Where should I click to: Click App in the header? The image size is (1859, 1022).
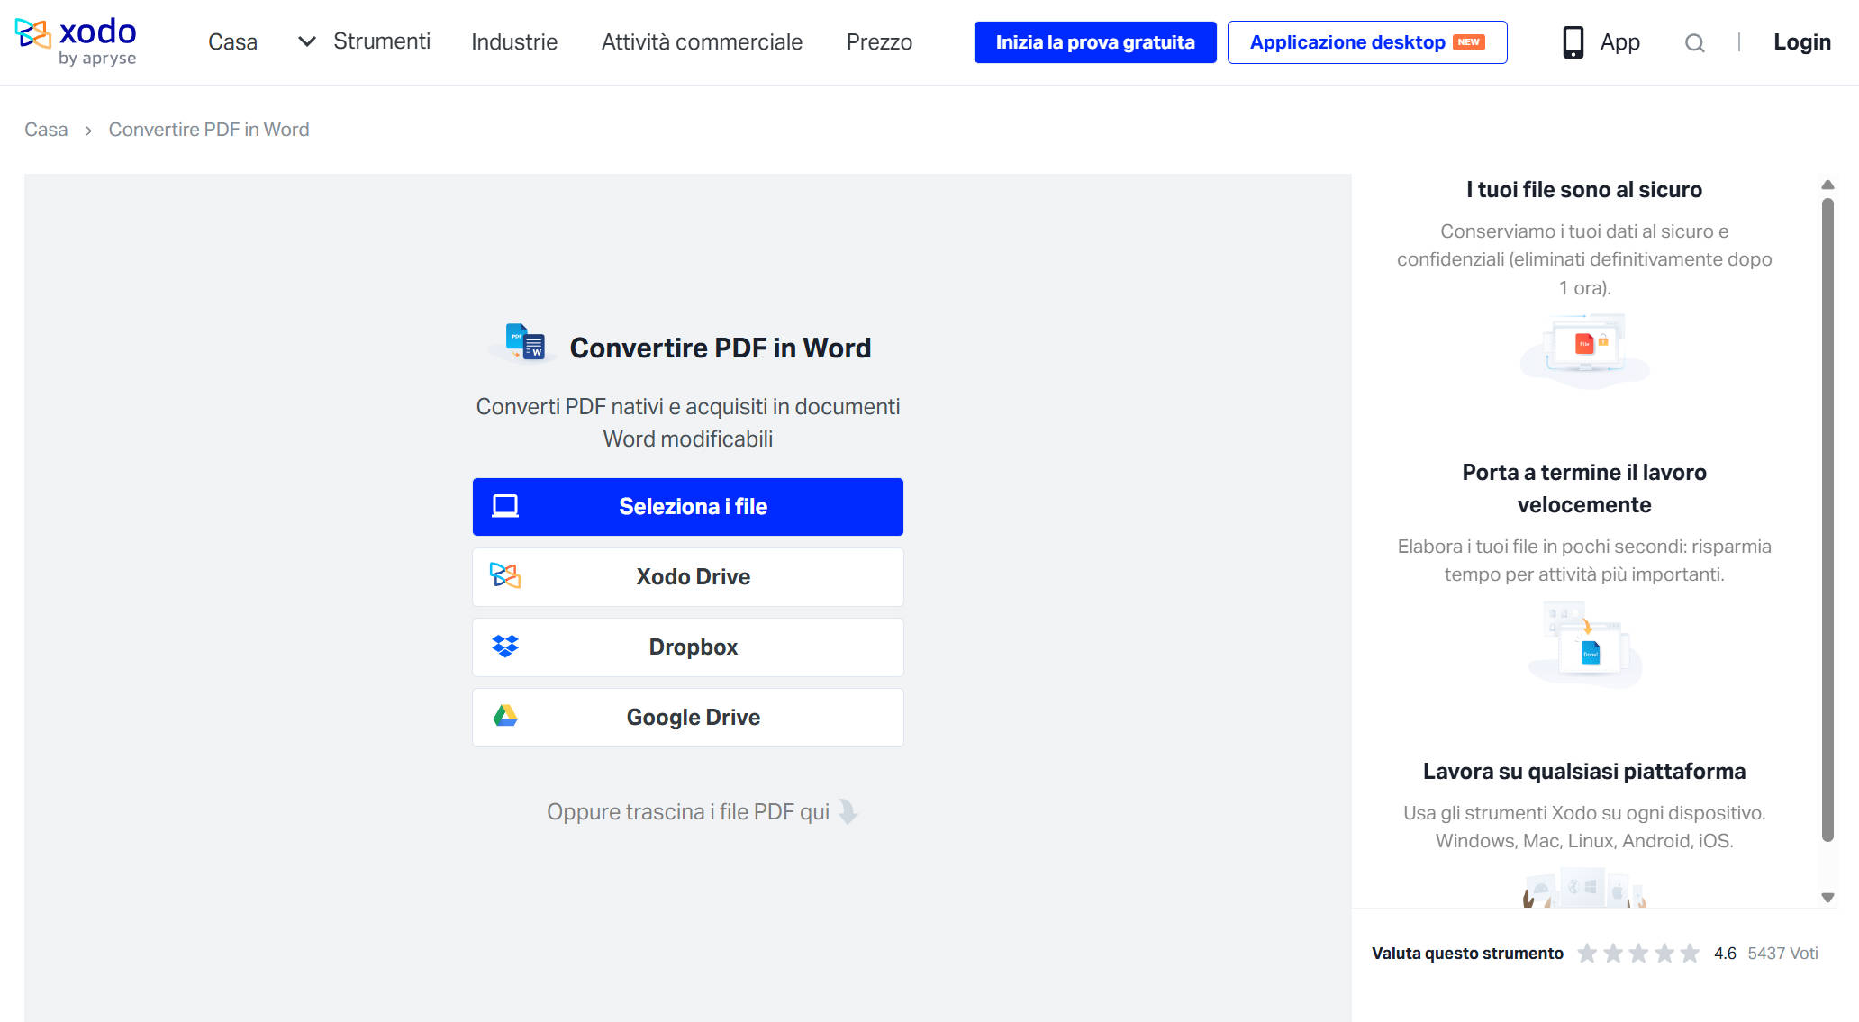pyautogui.click(x=1619, y=42)
